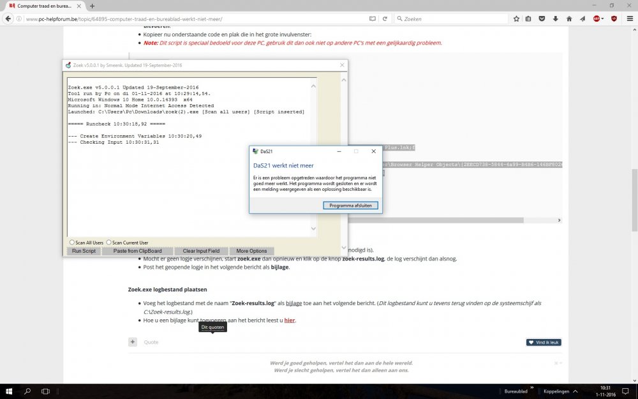Save page to Pocket icon
This screenshot has height=399, width=638.
click(x=542, y=19)
